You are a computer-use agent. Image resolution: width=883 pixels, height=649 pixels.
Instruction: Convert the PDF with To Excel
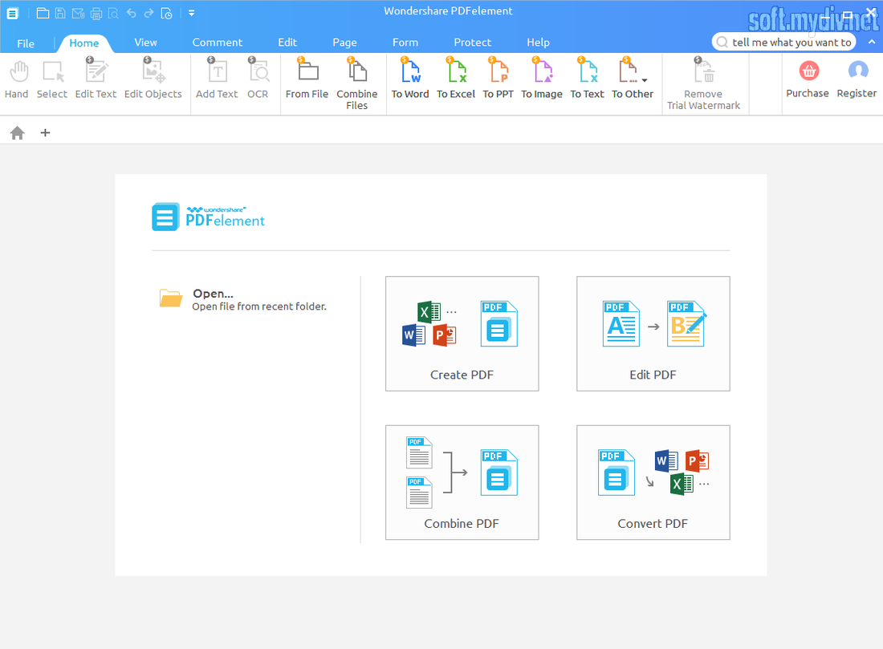[x=456, y=79]
